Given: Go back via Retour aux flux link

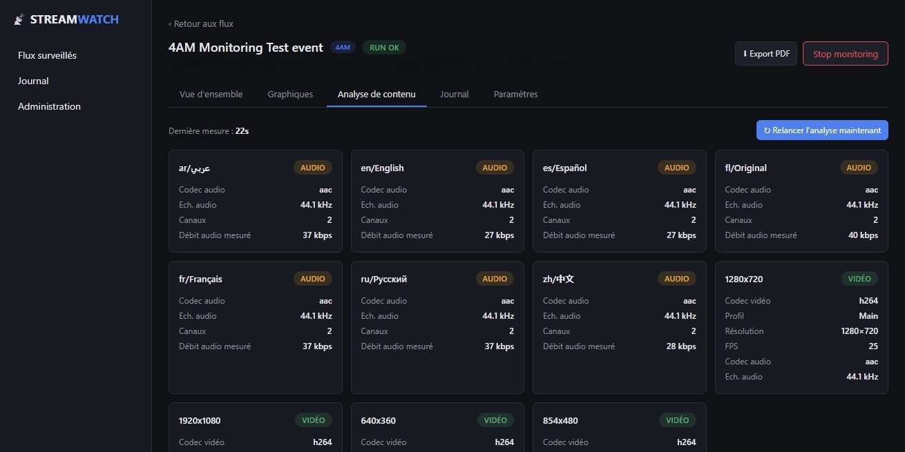Looking at the screenshot, I should (x=201, y=24).
